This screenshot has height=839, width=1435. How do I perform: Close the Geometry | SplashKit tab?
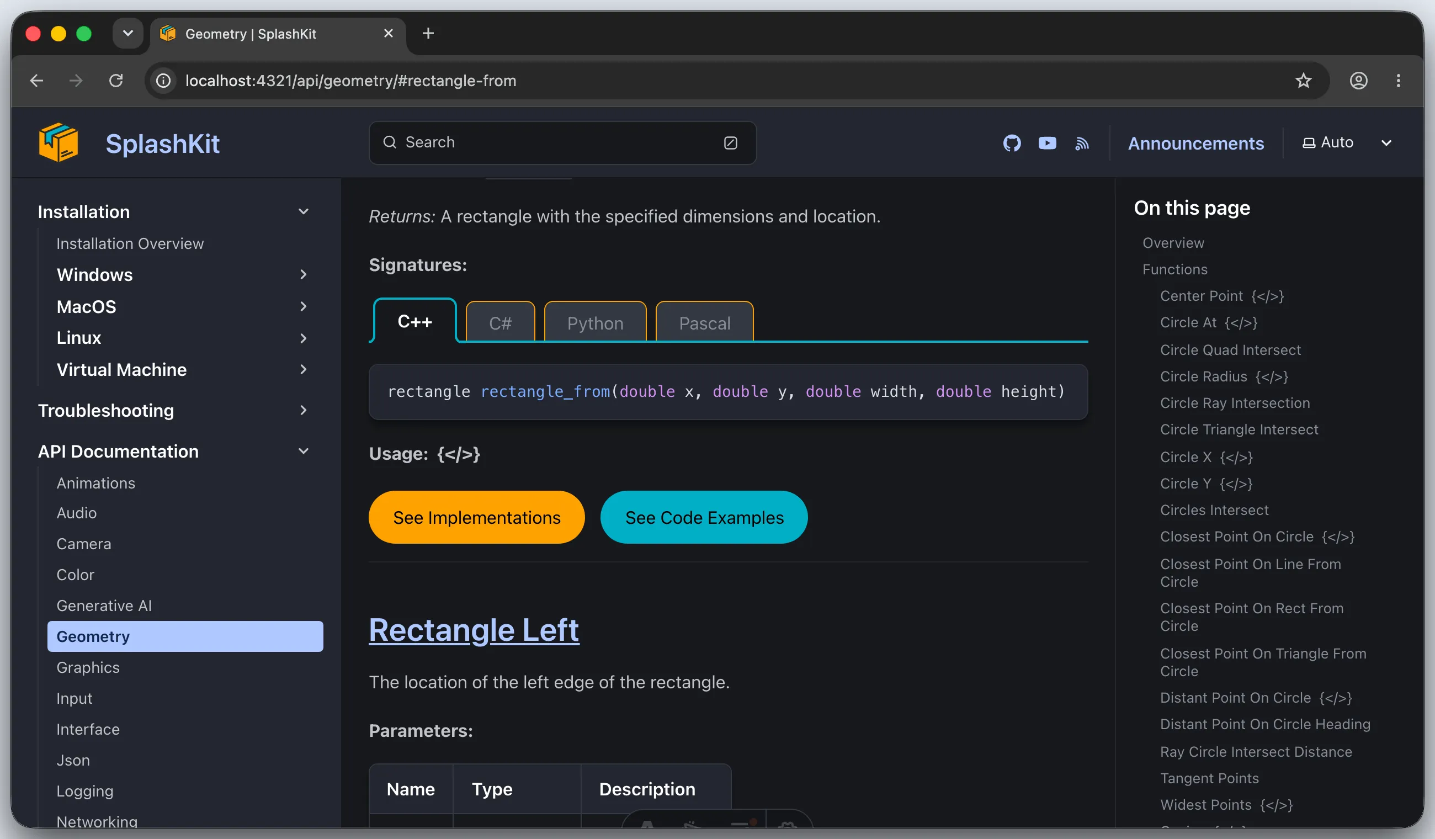click(389, 34)
